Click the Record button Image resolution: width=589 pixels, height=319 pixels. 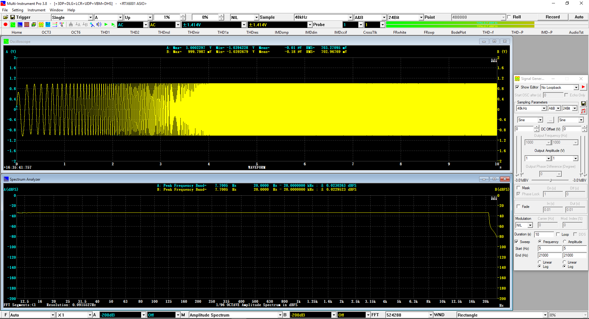click(x=552, y=17)
